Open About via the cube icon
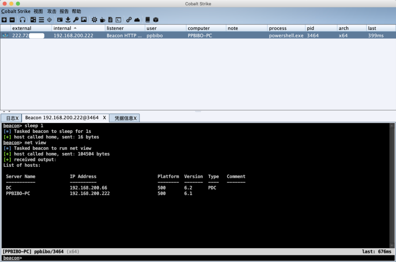Image resolution: width=396 pixels, height=262 pixels. pyautogui.click(x=155, y=20)
